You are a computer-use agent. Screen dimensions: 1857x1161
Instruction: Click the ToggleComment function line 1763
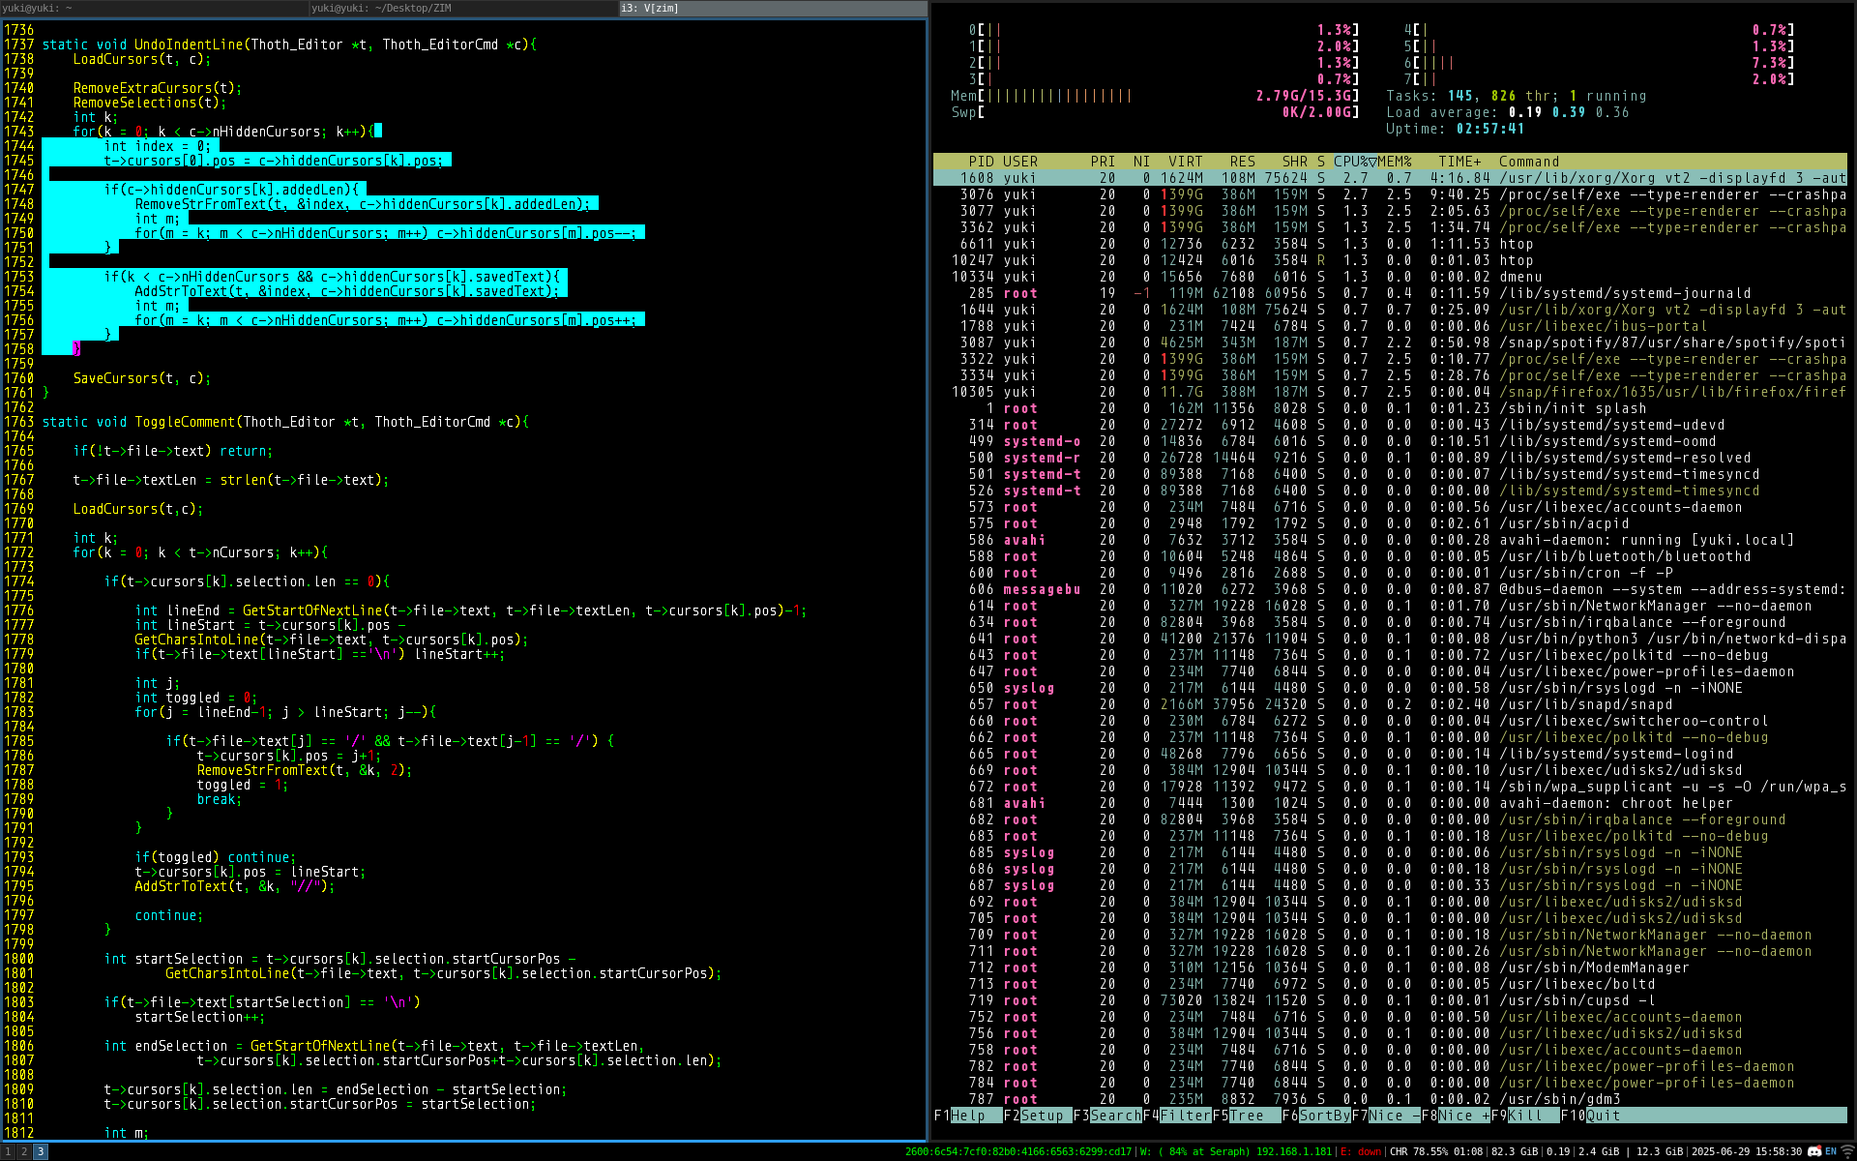285,422
